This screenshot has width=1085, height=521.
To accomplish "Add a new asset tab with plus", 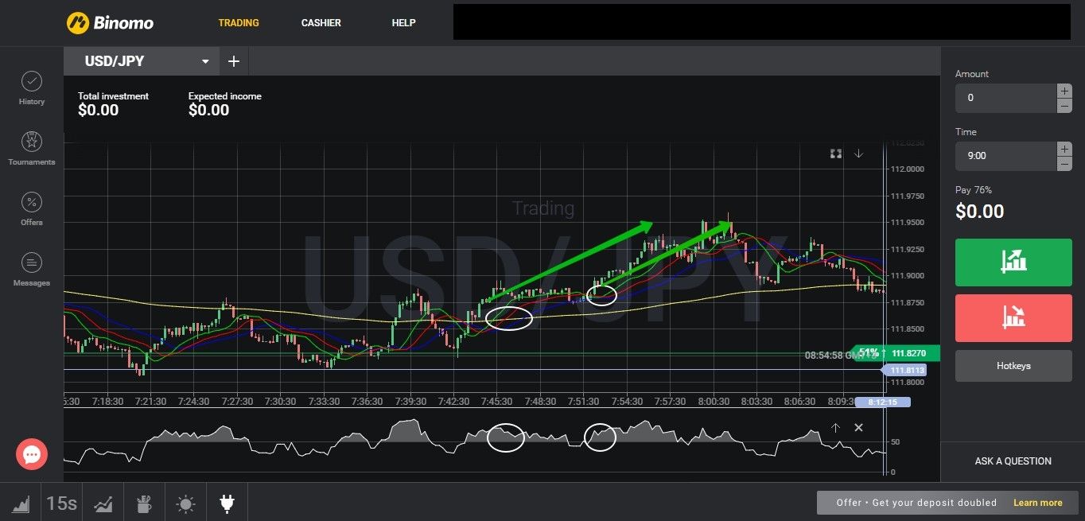I will click(234, 61).
